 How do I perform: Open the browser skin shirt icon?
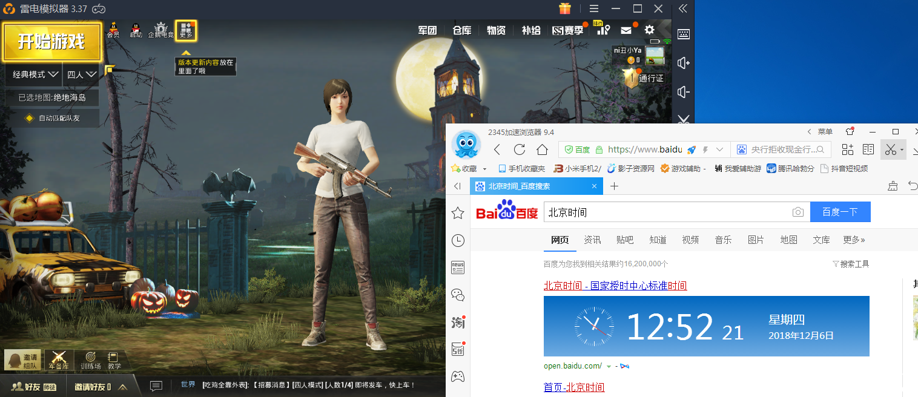[850, 131]
